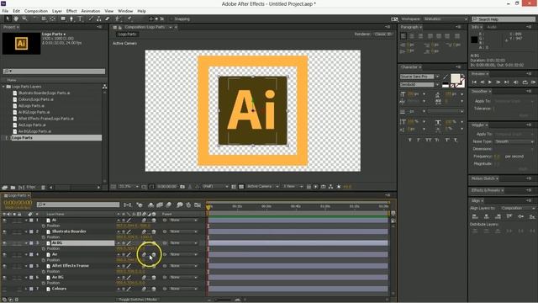Open Wiggler Noise Type Smooth dropdown
This screenshot has height=303, width=538.
click(x=514, y=141)
